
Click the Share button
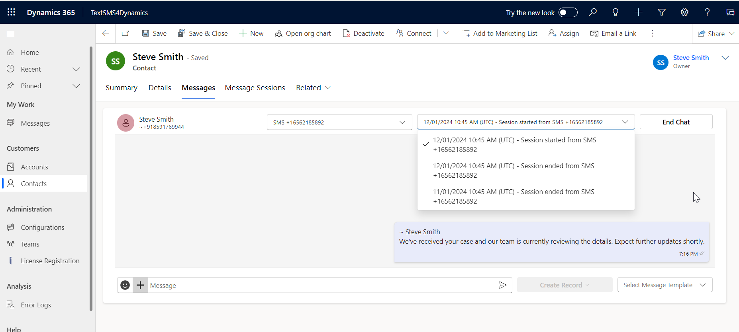(711, 34)
